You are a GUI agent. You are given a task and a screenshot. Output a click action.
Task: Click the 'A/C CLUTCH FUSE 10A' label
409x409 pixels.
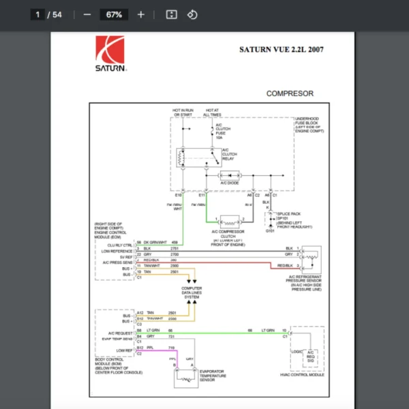223,131
